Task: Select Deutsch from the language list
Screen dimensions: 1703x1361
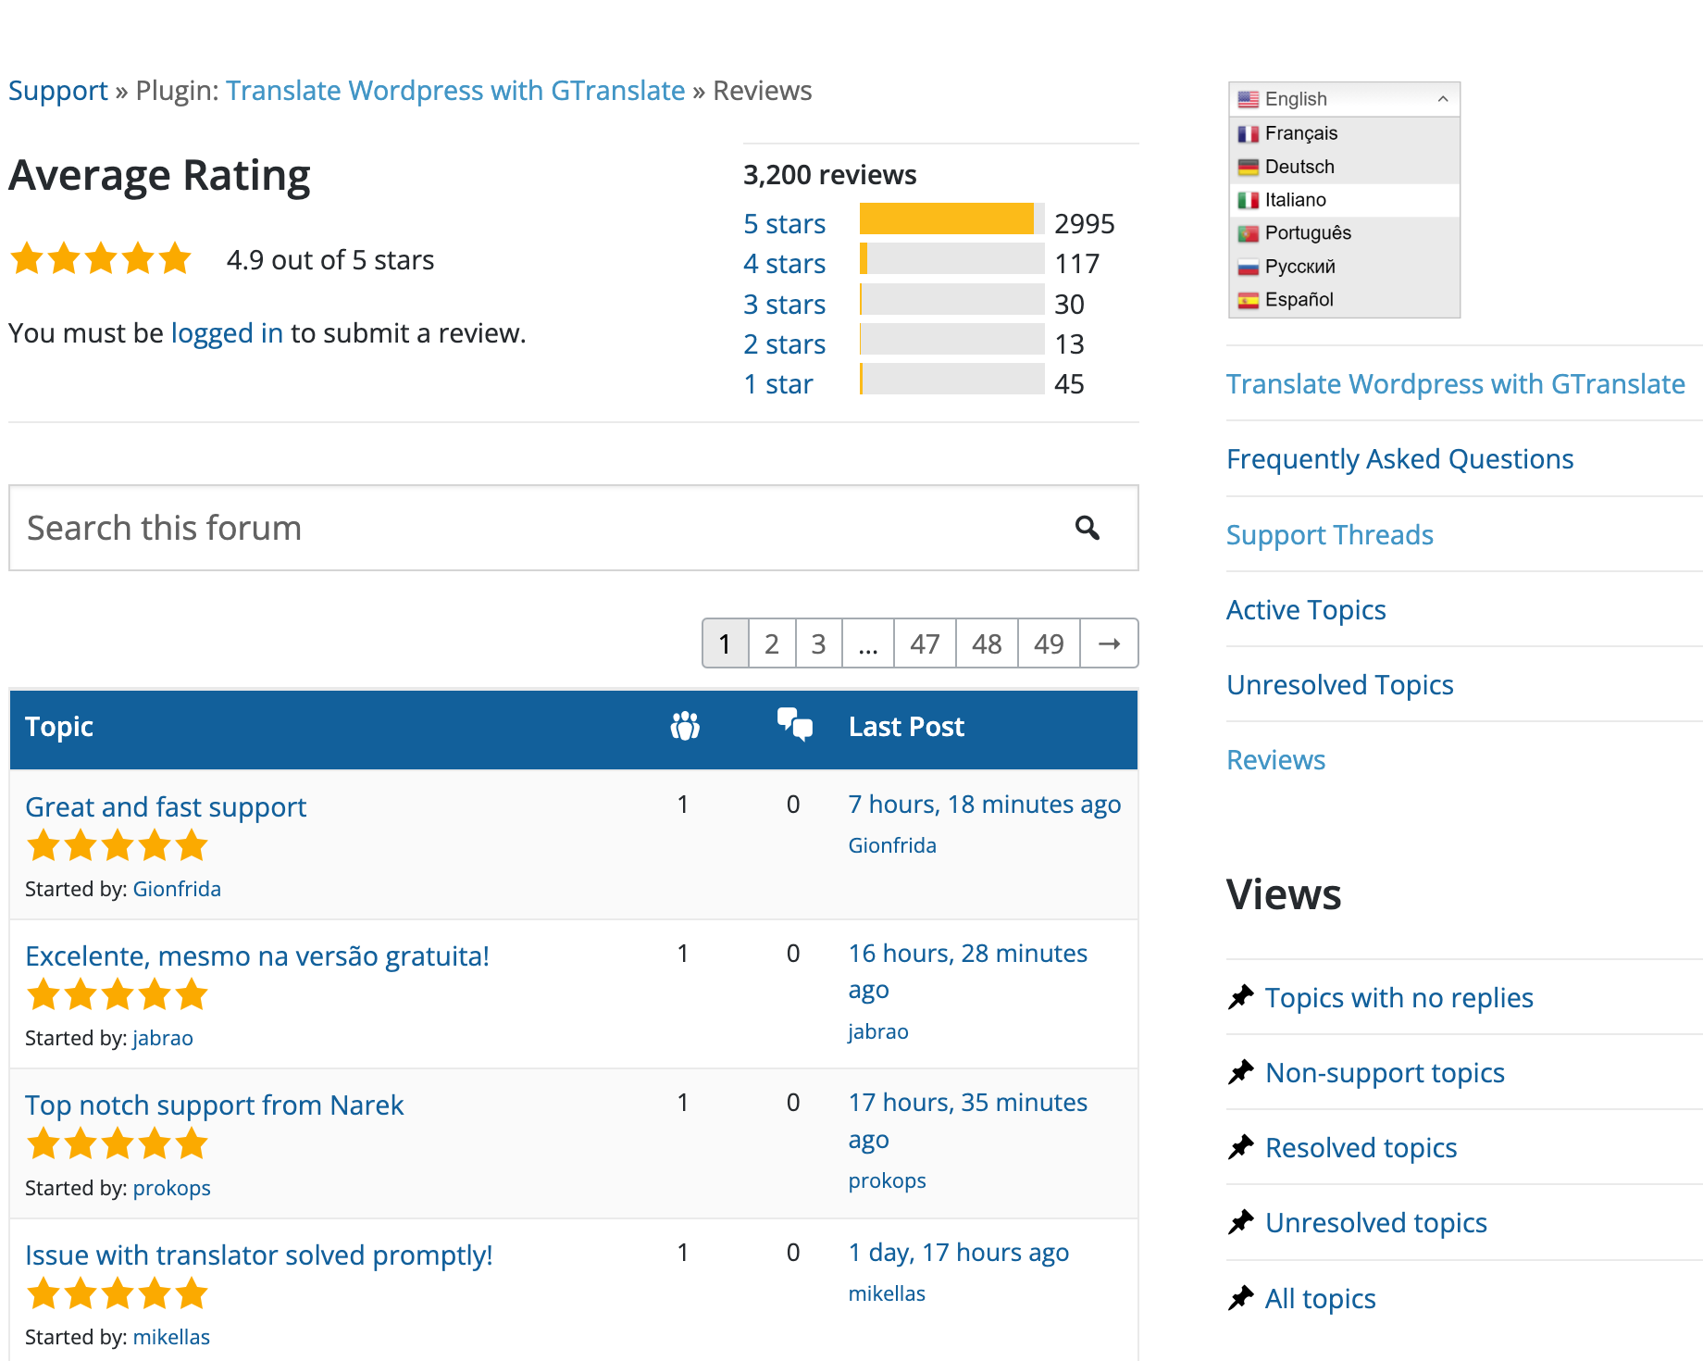Action: click(x=1345, y=167)
